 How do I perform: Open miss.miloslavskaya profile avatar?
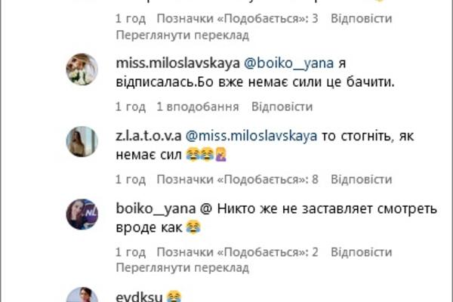82,69
